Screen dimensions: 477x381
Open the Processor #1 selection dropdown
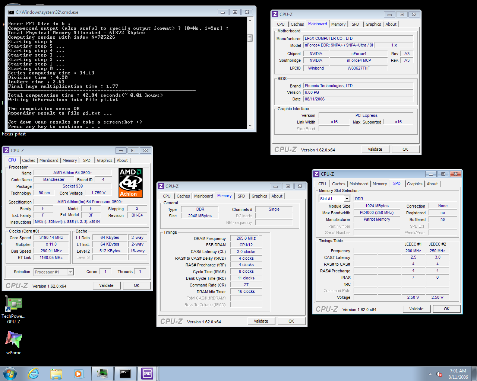click(x=70, y=272)
